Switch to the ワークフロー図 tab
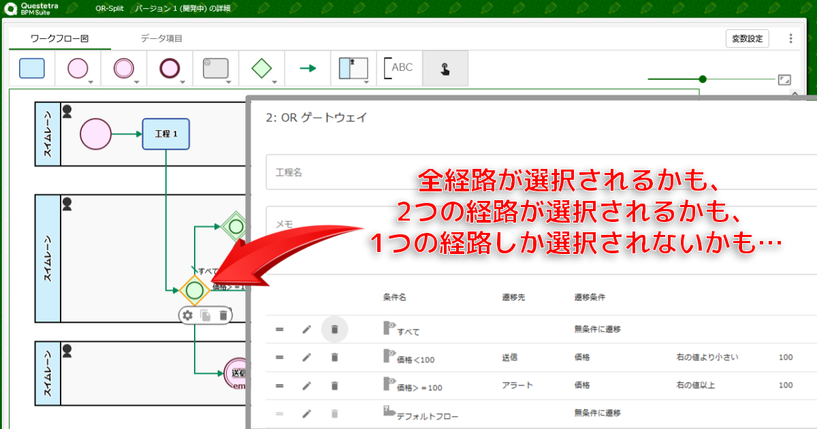817x429 pixels. pyautogui.click(x=60, y=39)
